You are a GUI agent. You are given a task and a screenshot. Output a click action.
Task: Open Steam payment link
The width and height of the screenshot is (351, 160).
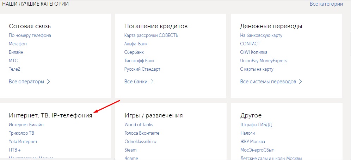pyautogui.click(x=130, y=150)
